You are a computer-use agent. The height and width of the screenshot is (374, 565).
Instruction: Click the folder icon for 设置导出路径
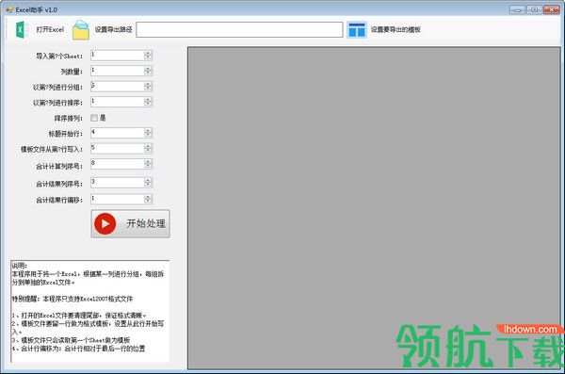coord(81,30)
